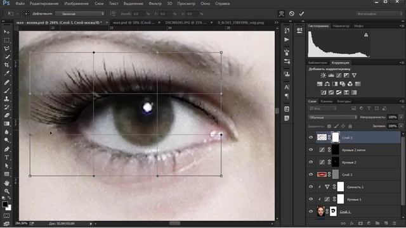Select the Eraser tool
Image resolution: width=406 pixels, height=228 pixels.
click(x=7, y=115)
